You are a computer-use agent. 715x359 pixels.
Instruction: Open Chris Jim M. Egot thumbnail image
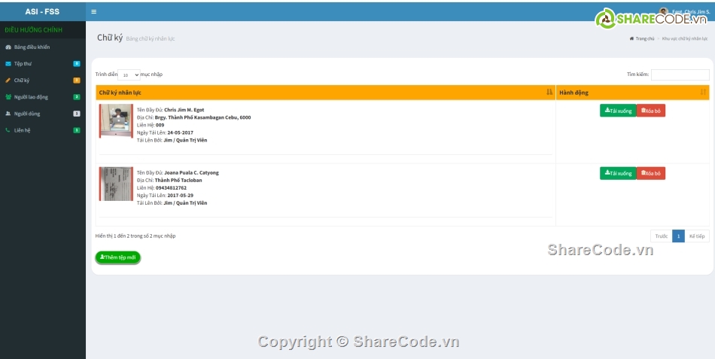click(x=116, y=121)
